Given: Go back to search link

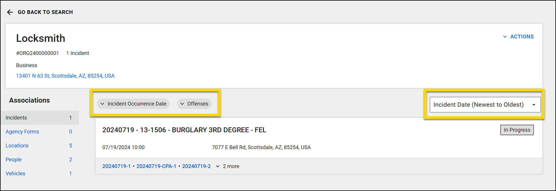Looking at the screenshot, I should coord(45,12).
